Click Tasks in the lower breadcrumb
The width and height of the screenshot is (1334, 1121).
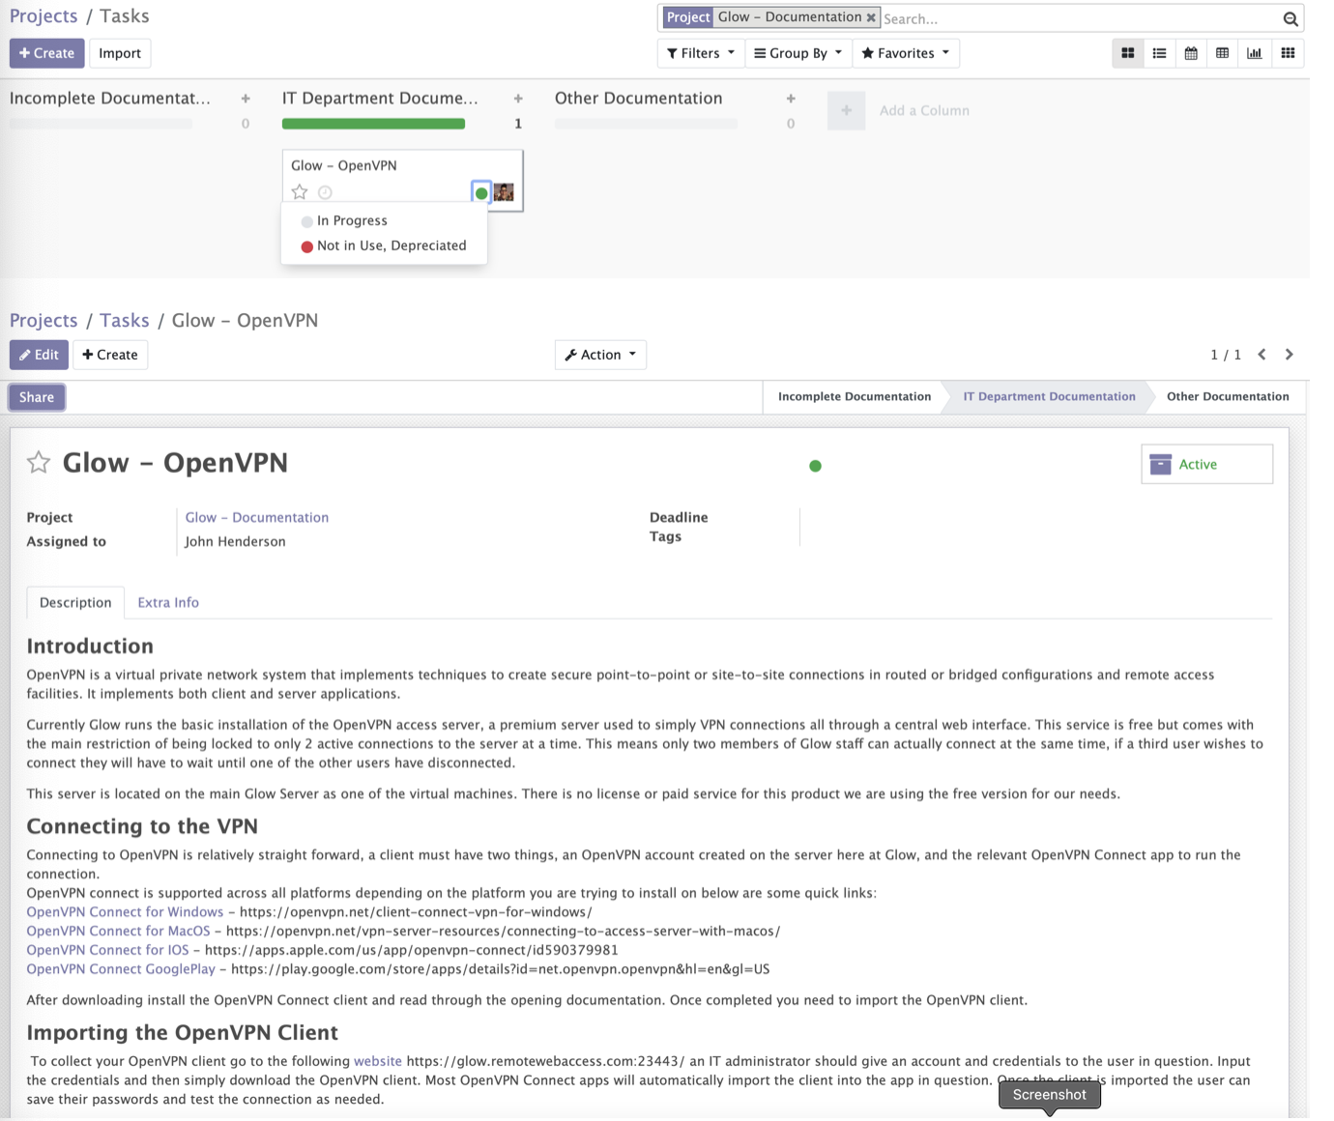point(125,320)
